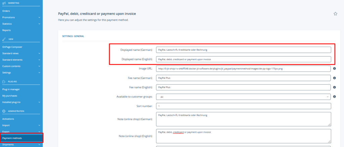This screenshot has width=344, height=147.
Task: Click the info icon beside Image URL
Action: (335, 69)
